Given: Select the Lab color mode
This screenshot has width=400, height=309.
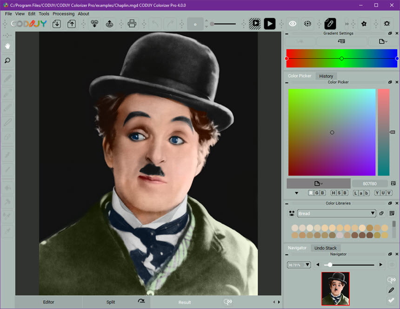Looking at the screenshot, I should [361, 193].
